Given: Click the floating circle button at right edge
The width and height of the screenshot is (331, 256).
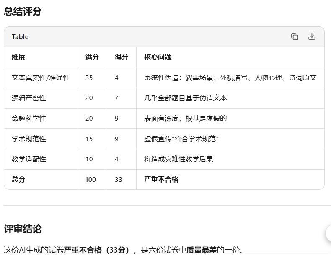Looking at the screenshot, I should 328,233.
